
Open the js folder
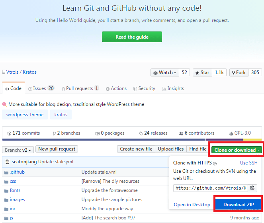[x=11, y=218]
